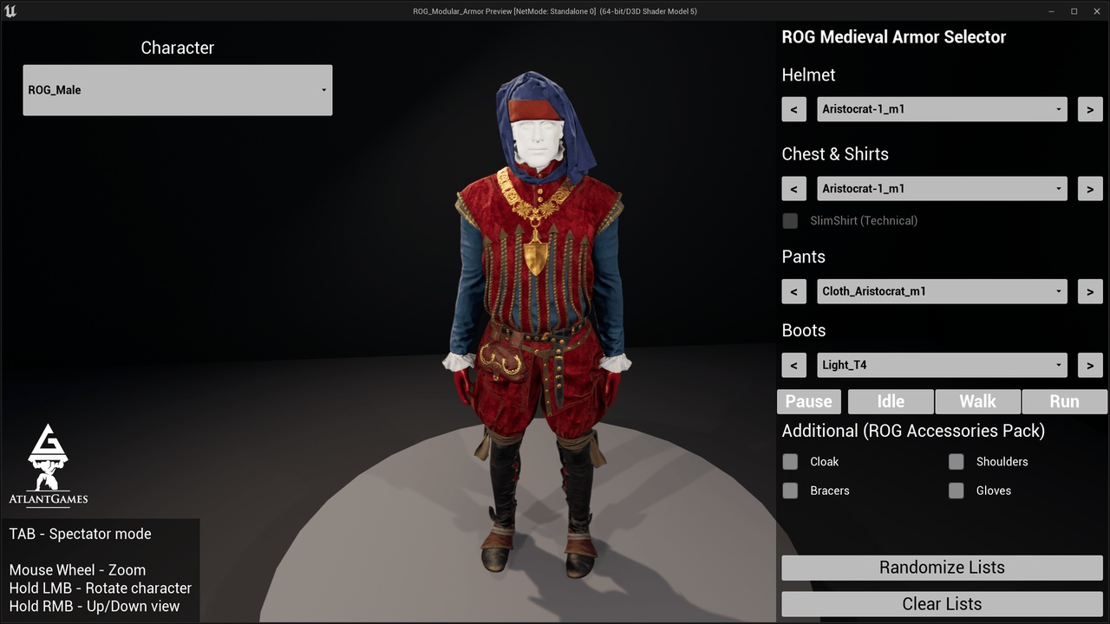Select next Boots option
Screen dimensions: 1110x624
1090,365
